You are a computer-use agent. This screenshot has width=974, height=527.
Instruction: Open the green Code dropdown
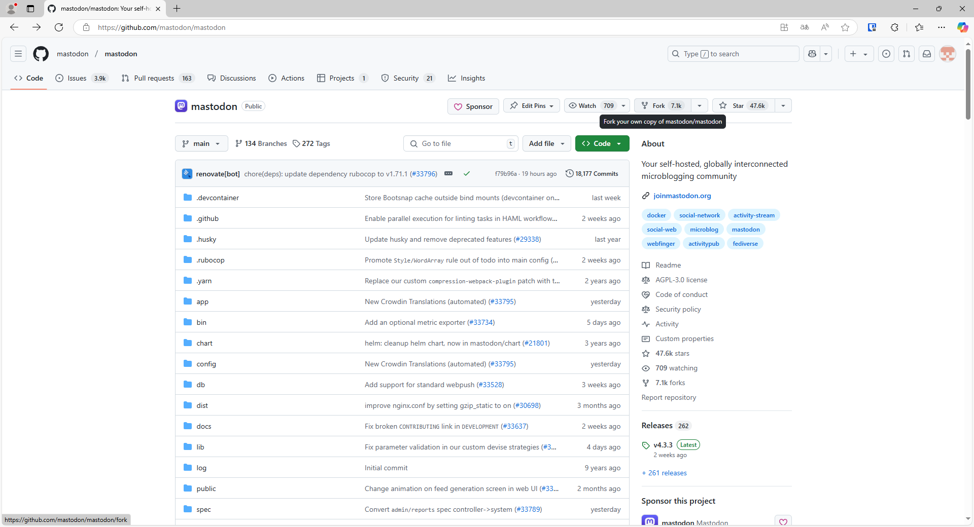click(x=602, y=143)
